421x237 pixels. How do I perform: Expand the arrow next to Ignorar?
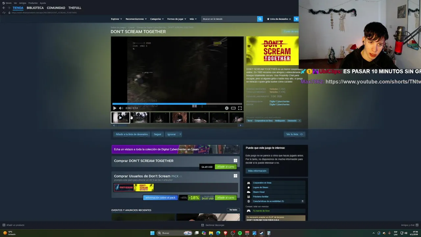point(180,134)
